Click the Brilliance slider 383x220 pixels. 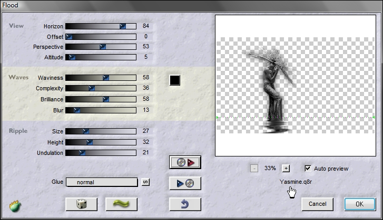pos(101,99)
